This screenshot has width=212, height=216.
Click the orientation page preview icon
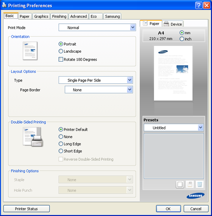point(30,51)
